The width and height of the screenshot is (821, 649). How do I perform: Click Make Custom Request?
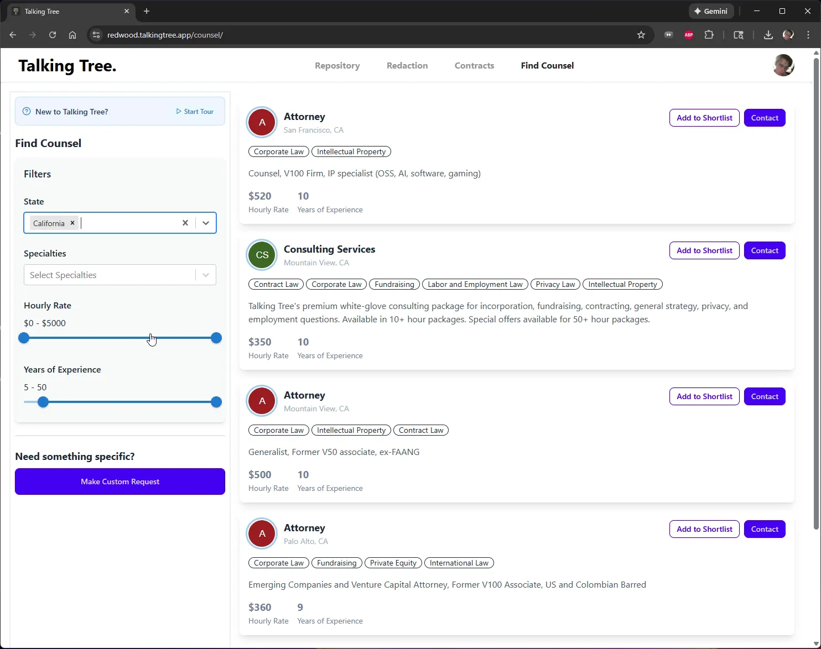point(120,481)
